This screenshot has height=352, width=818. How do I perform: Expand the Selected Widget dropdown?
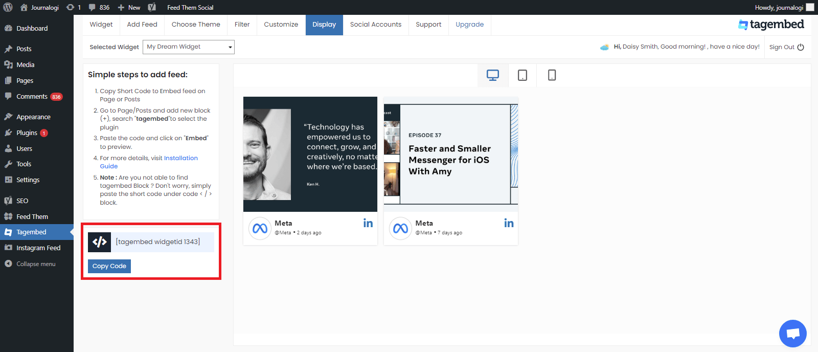pos(189,47)
